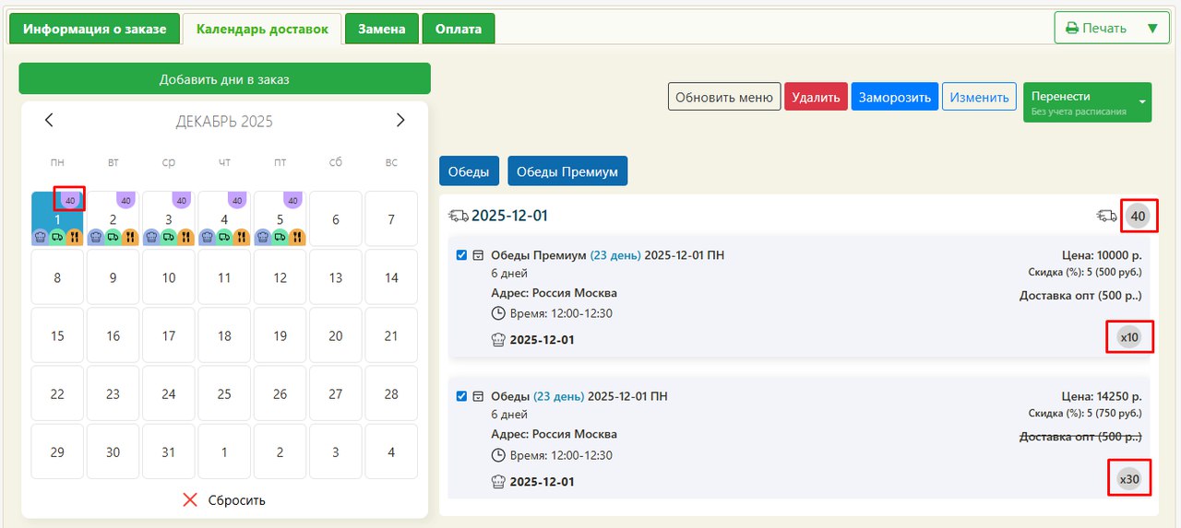Go to previous month in calendar
Screen dimensions: 1181x528
point(50,121)
